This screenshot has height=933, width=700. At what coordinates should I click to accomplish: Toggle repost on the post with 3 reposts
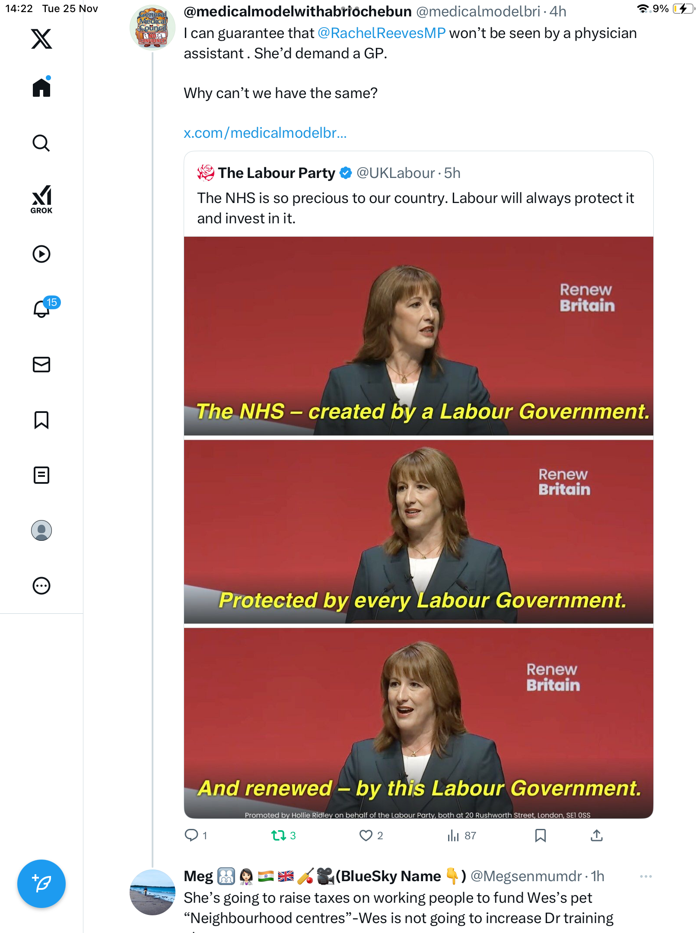pyautogui.click(x=279, y=835)
